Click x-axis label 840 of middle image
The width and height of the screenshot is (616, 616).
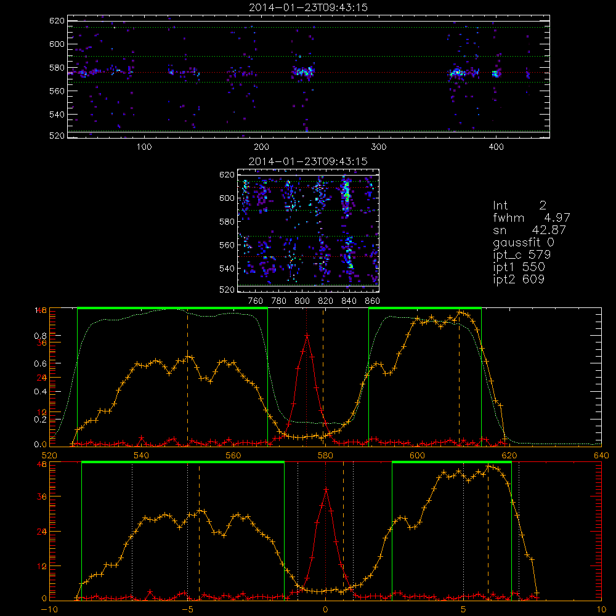tap(349, 301)
